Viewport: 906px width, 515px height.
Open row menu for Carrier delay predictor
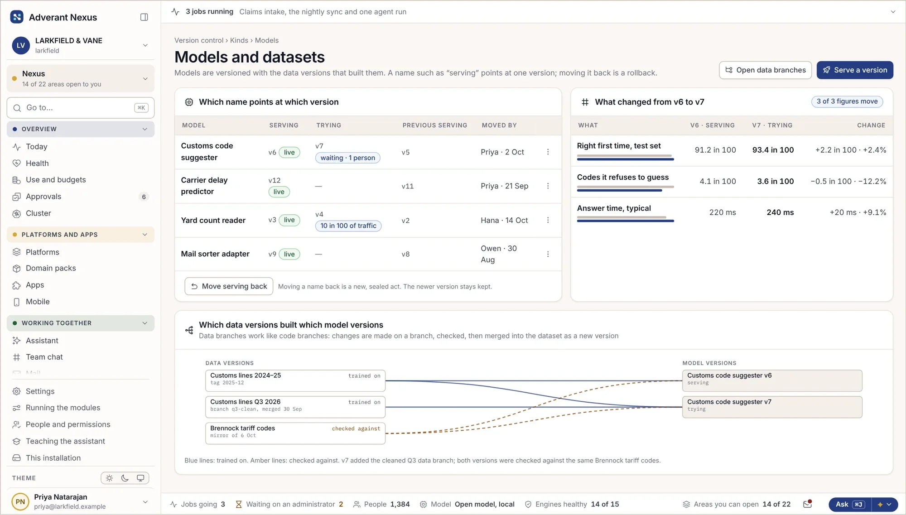[548, 186]
